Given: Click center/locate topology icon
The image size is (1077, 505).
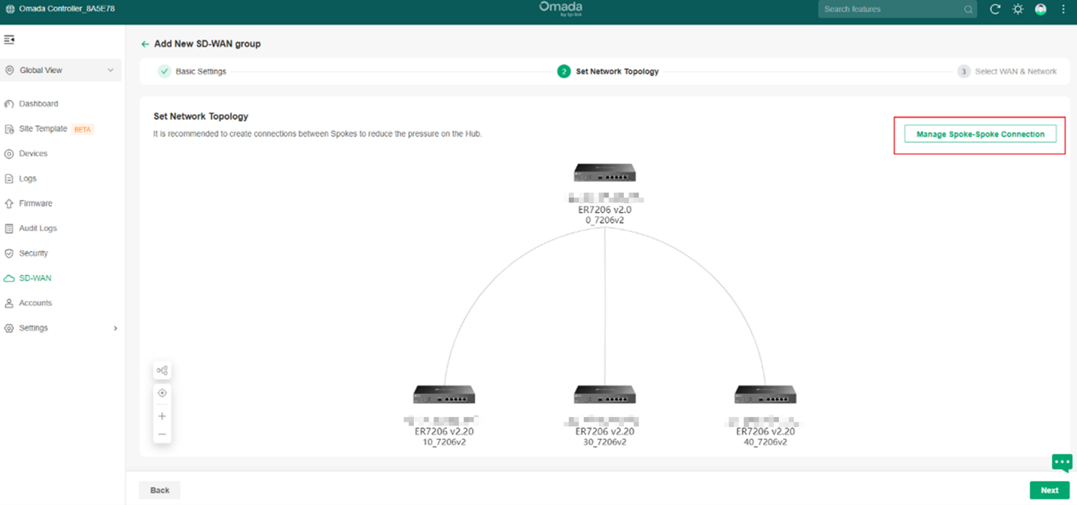Looking at the screenshot, I should 162,393.
